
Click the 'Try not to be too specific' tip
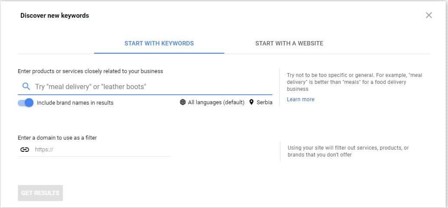(x=354, y=82)
